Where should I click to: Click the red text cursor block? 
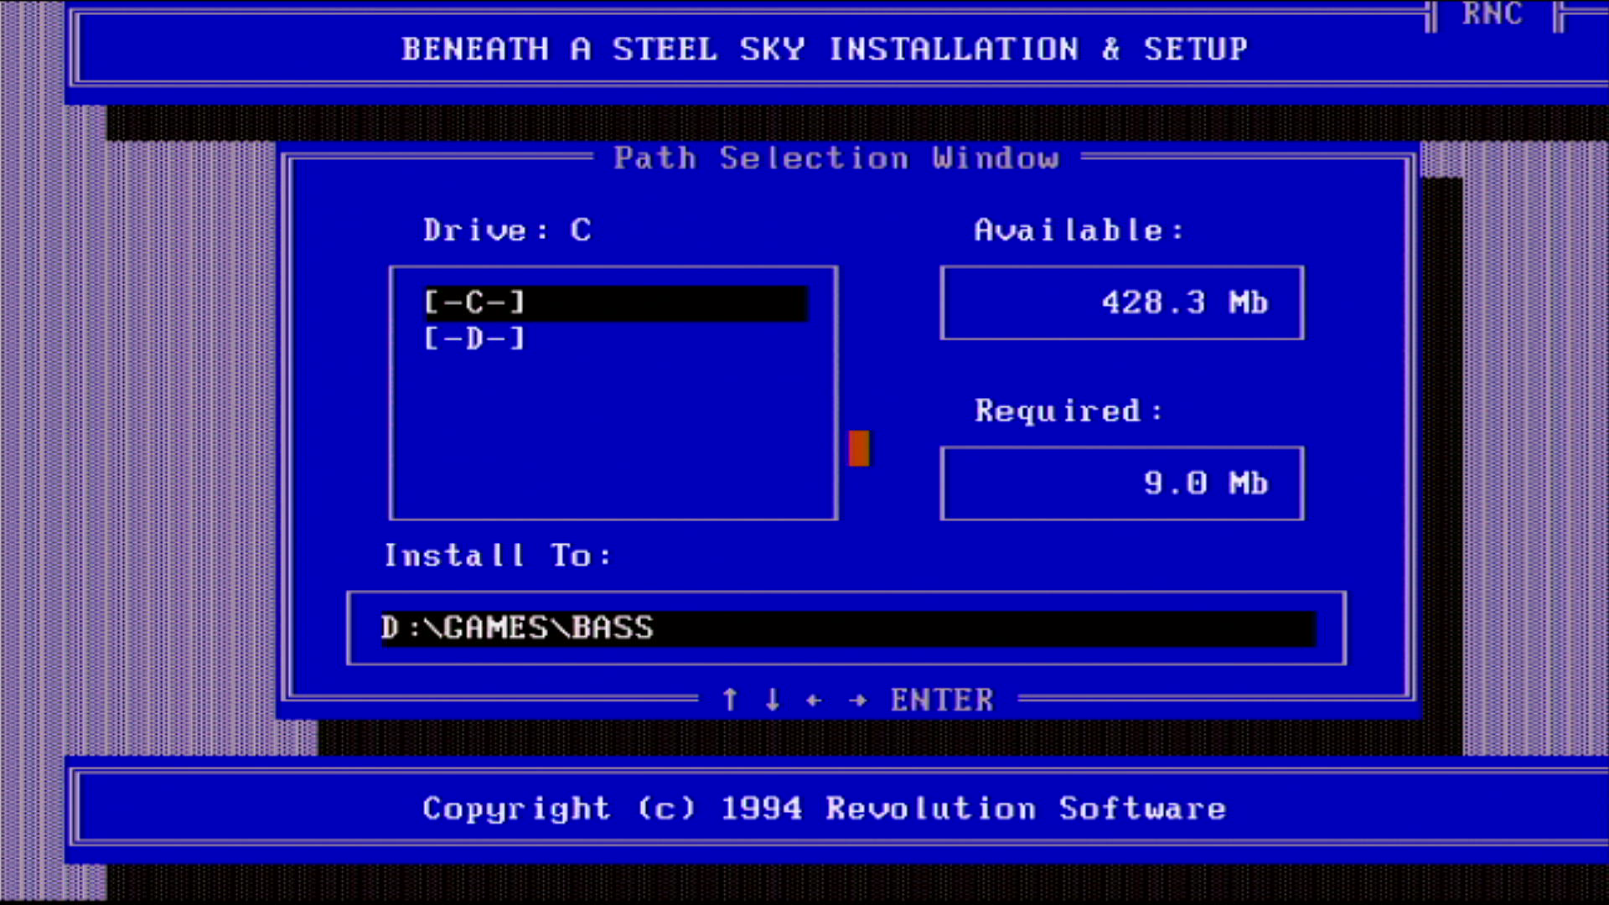tap(859, 448)
